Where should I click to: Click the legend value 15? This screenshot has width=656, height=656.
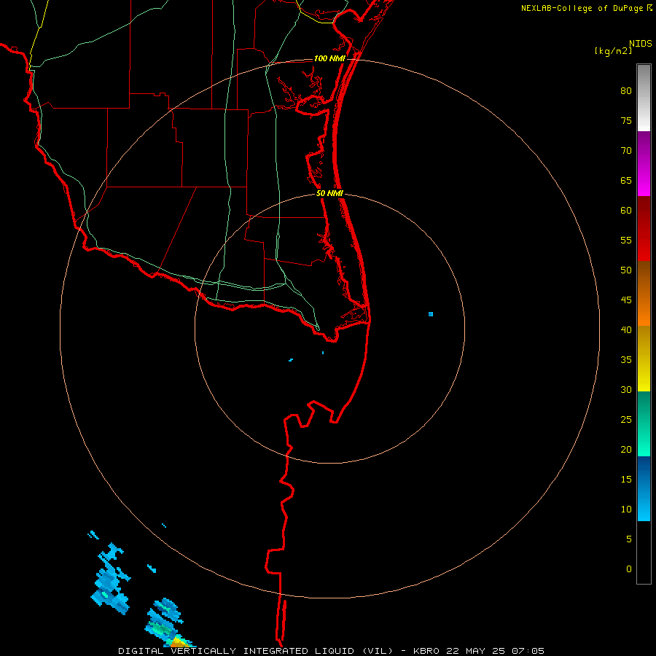click(x=626, y=480)
